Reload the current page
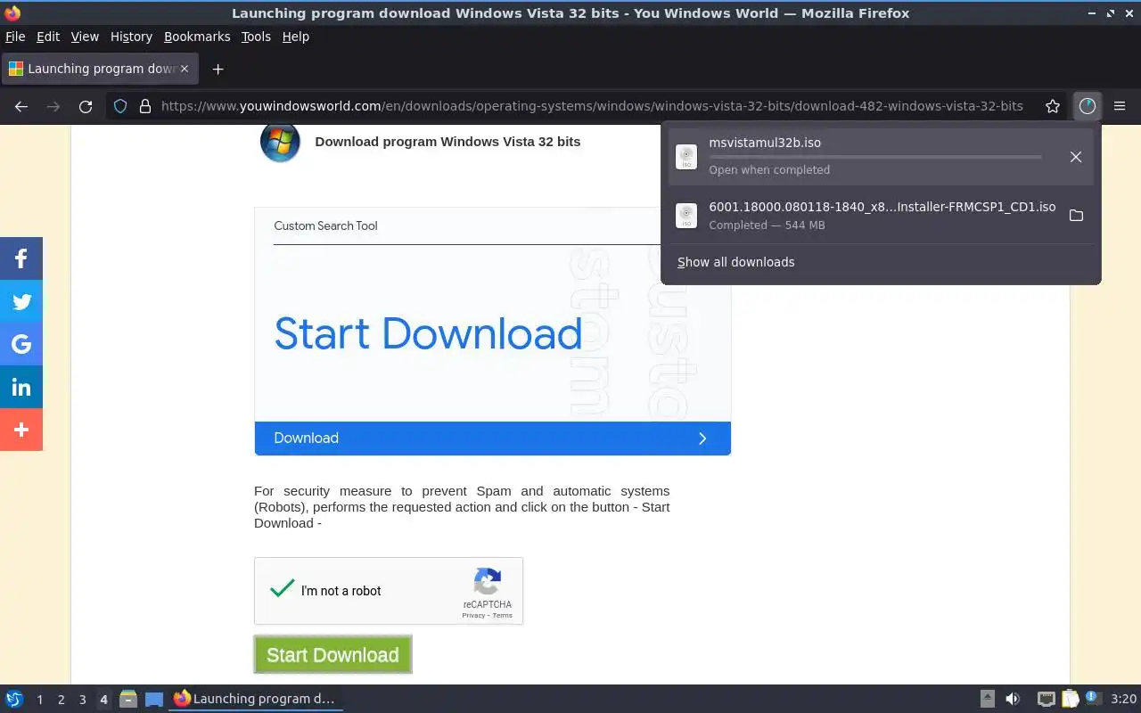Screen dimensions: 1141x713 [x=86, y=106]
